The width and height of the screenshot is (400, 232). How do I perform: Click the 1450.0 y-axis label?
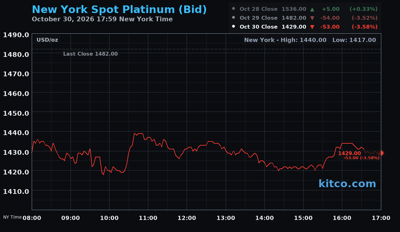pos(16,113)
